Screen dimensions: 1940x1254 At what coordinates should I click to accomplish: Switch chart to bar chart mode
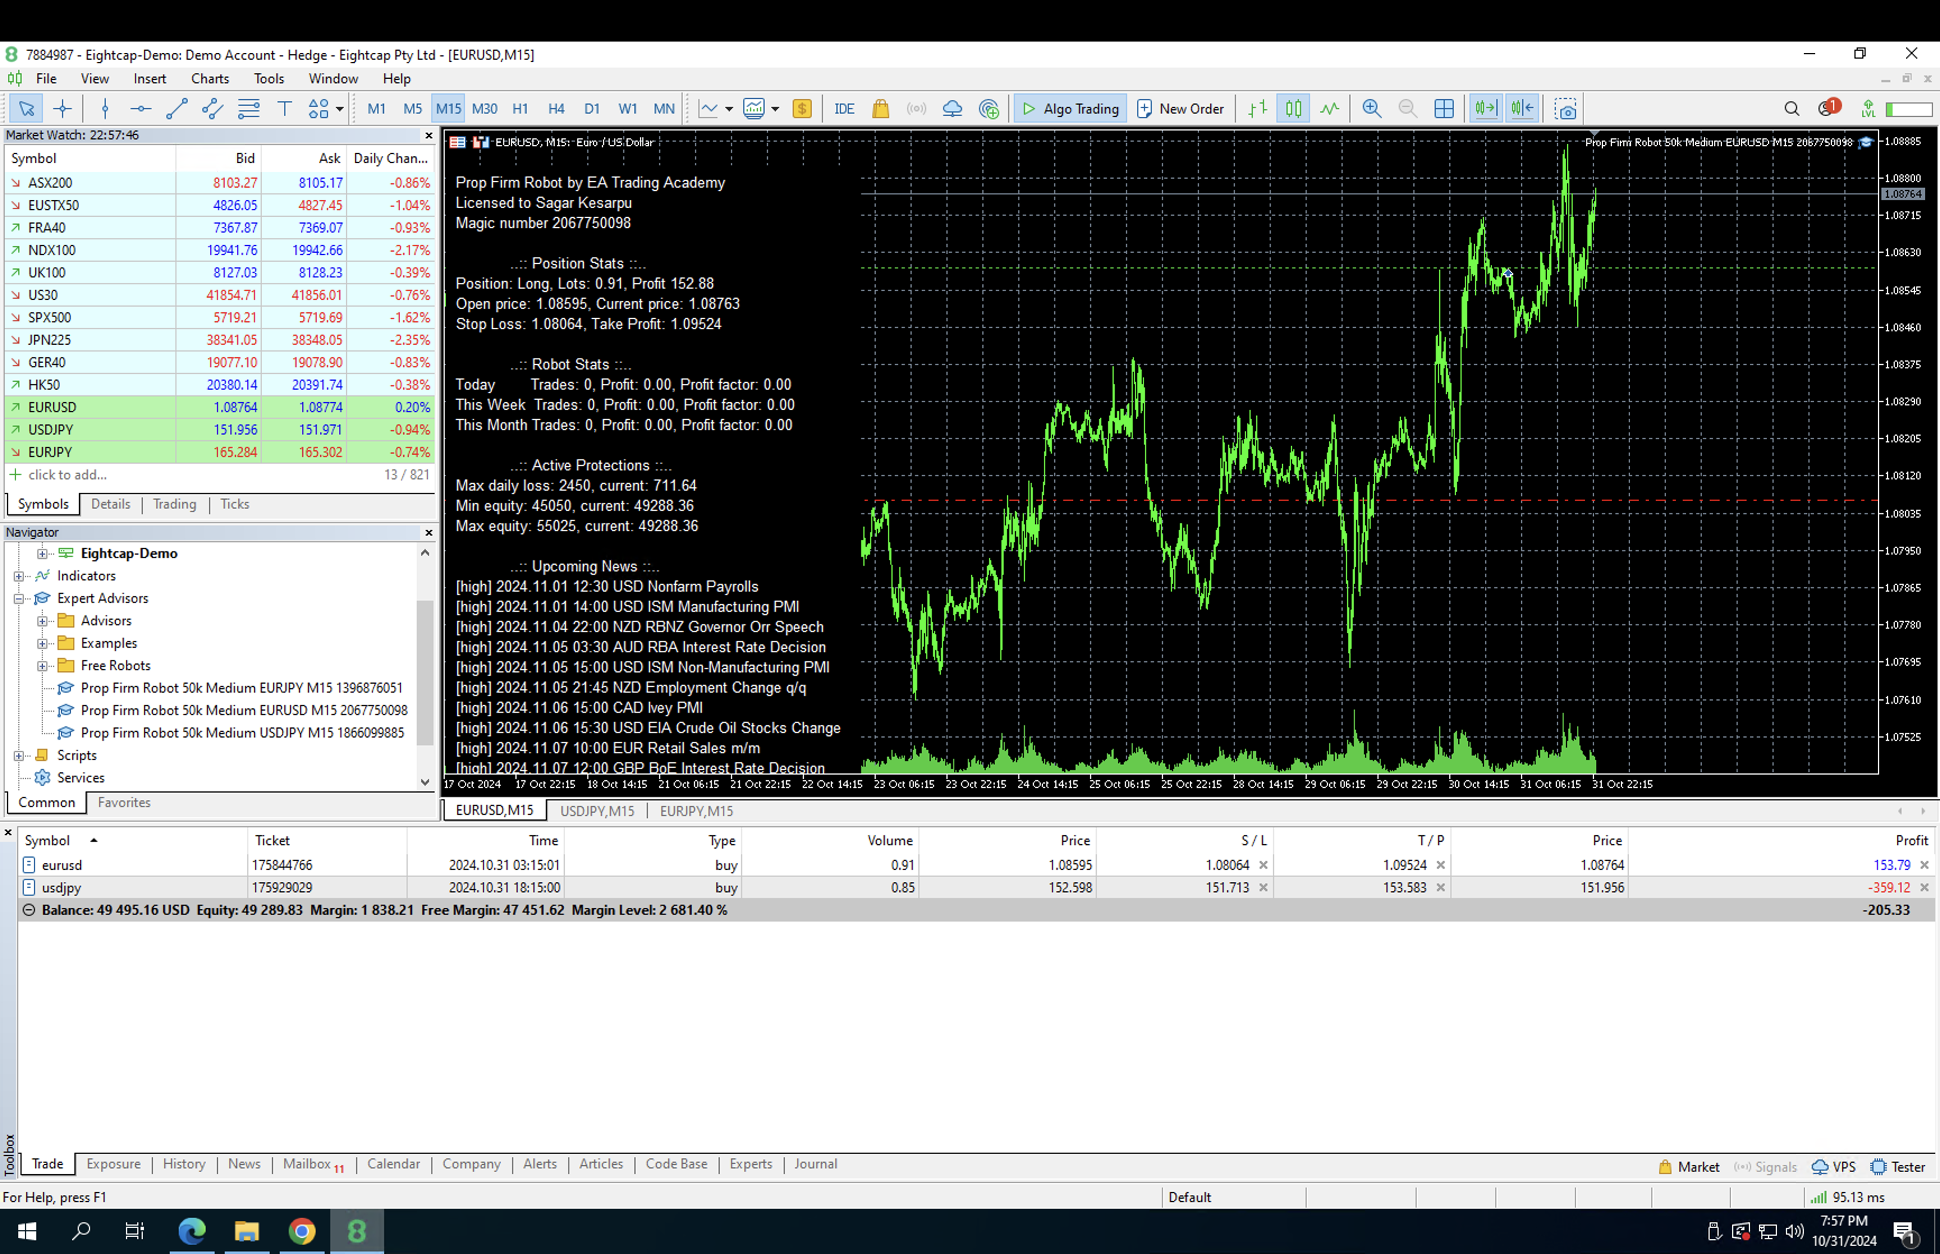click(1258, 108)
